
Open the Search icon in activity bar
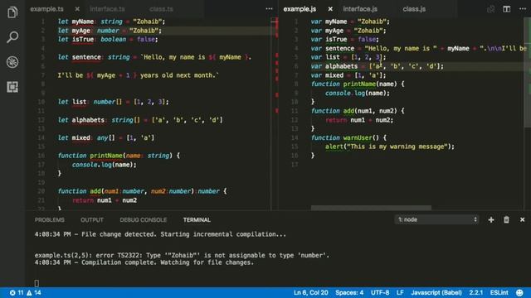tap(12, 36)
